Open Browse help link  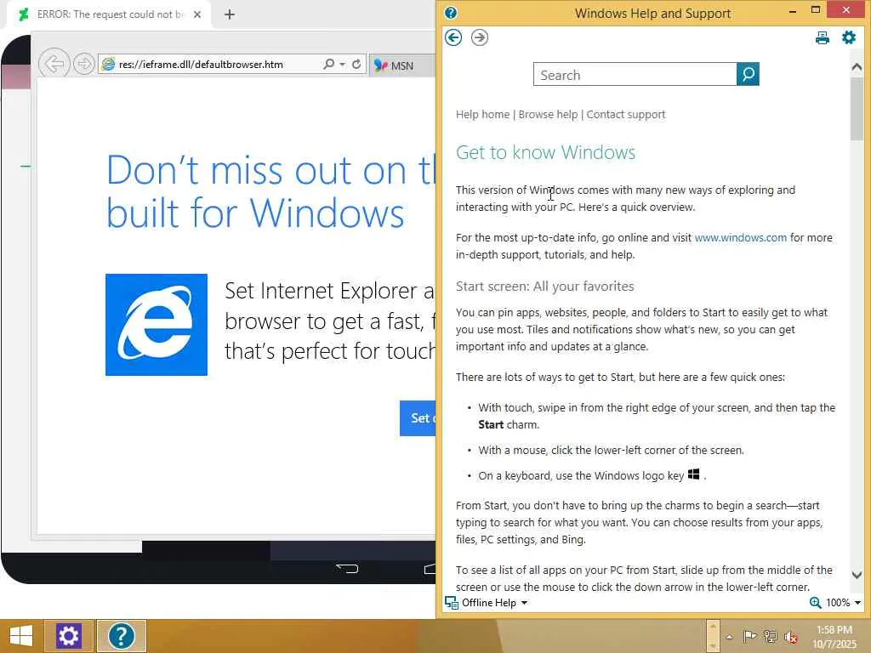549,115
